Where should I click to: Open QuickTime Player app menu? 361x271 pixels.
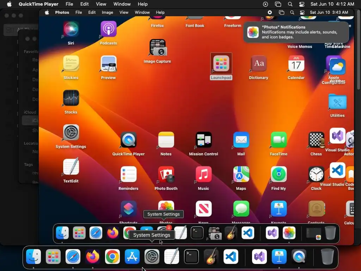(38, 4)
